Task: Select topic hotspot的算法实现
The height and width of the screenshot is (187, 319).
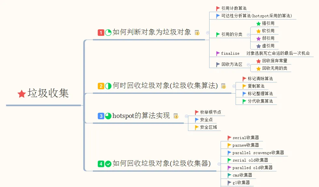Action: [141, 116]
